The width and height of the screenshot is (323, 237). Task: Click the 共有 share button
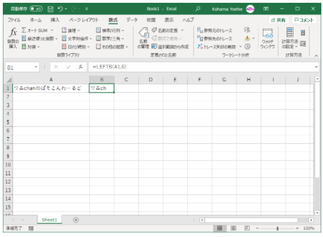click(x=279, y=20)
